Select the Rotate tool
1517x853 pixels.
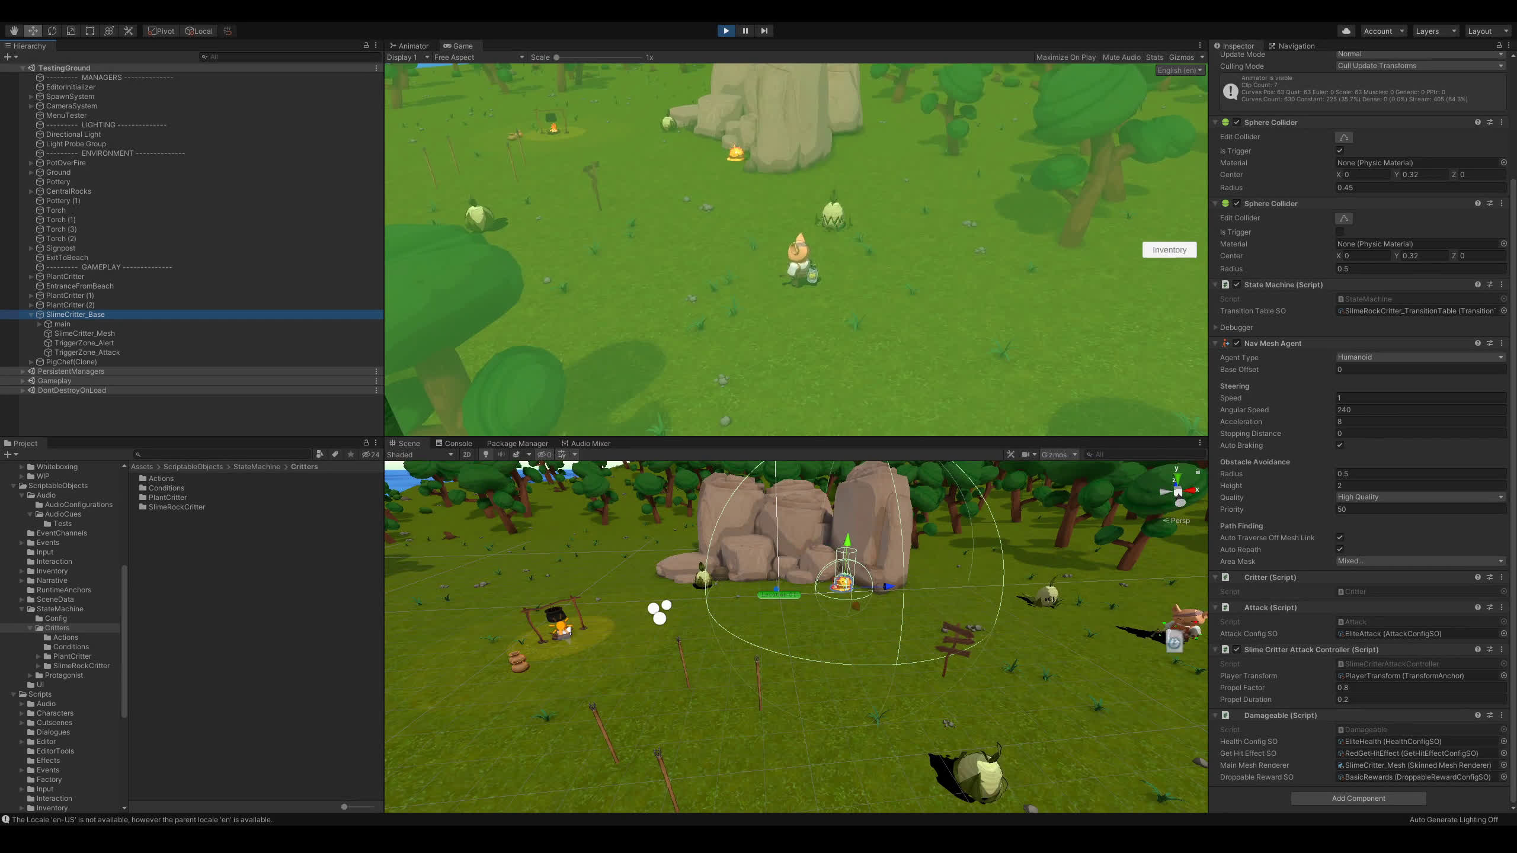pyautogui.click(x=52, y=31)
